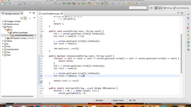The width and height of the screenshot is (191, 107).
Task: Open the New file wizard icon
Action: coord(3,4)
